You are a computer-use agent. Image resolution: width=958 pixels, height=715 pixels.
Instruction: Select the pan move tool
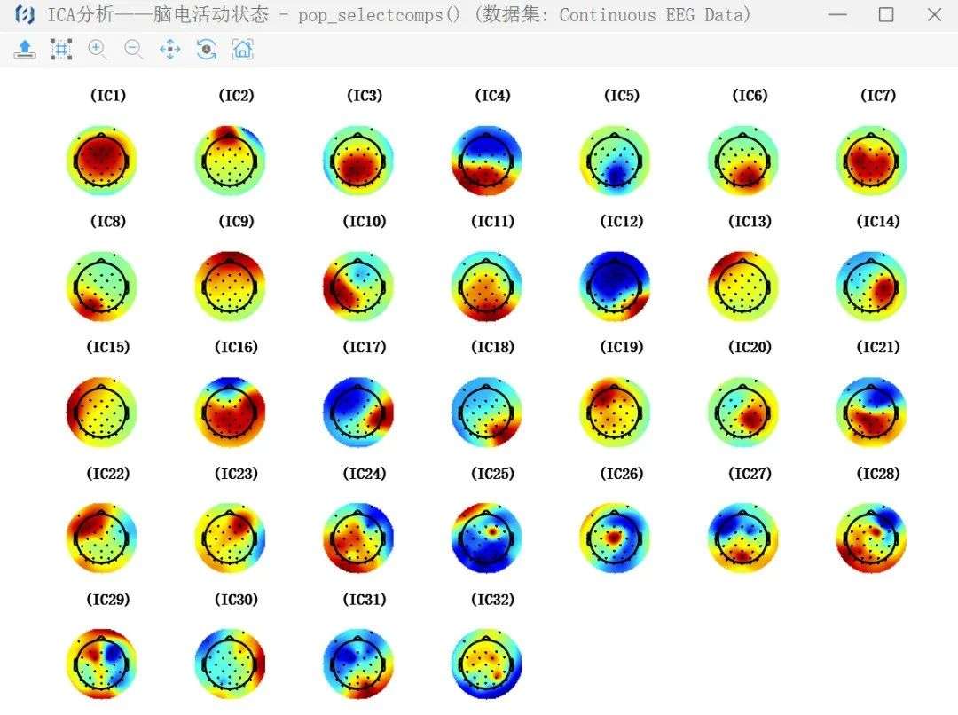169,50
